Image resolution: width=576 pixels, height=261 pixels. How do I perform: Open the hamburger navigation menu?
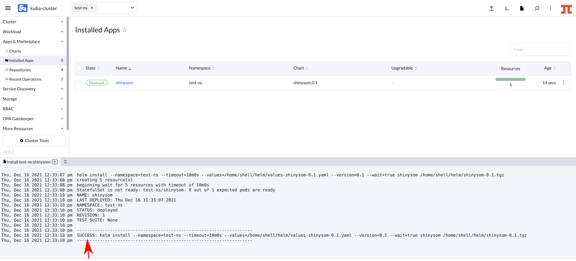point(8,8)
